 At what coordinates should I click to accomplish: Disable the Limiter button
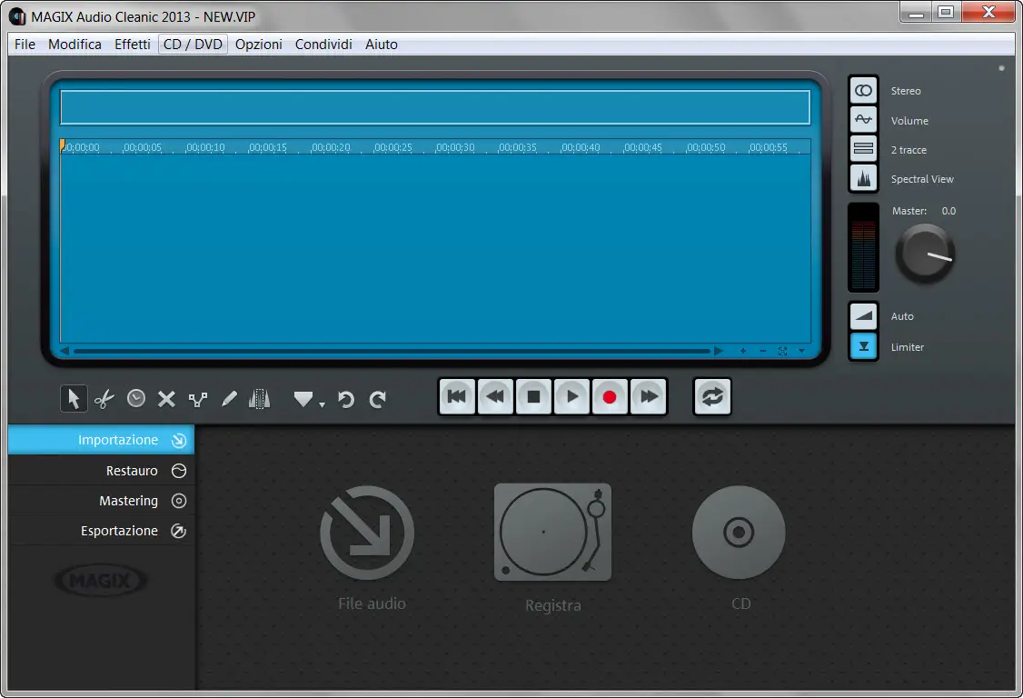tap(863, 346)
